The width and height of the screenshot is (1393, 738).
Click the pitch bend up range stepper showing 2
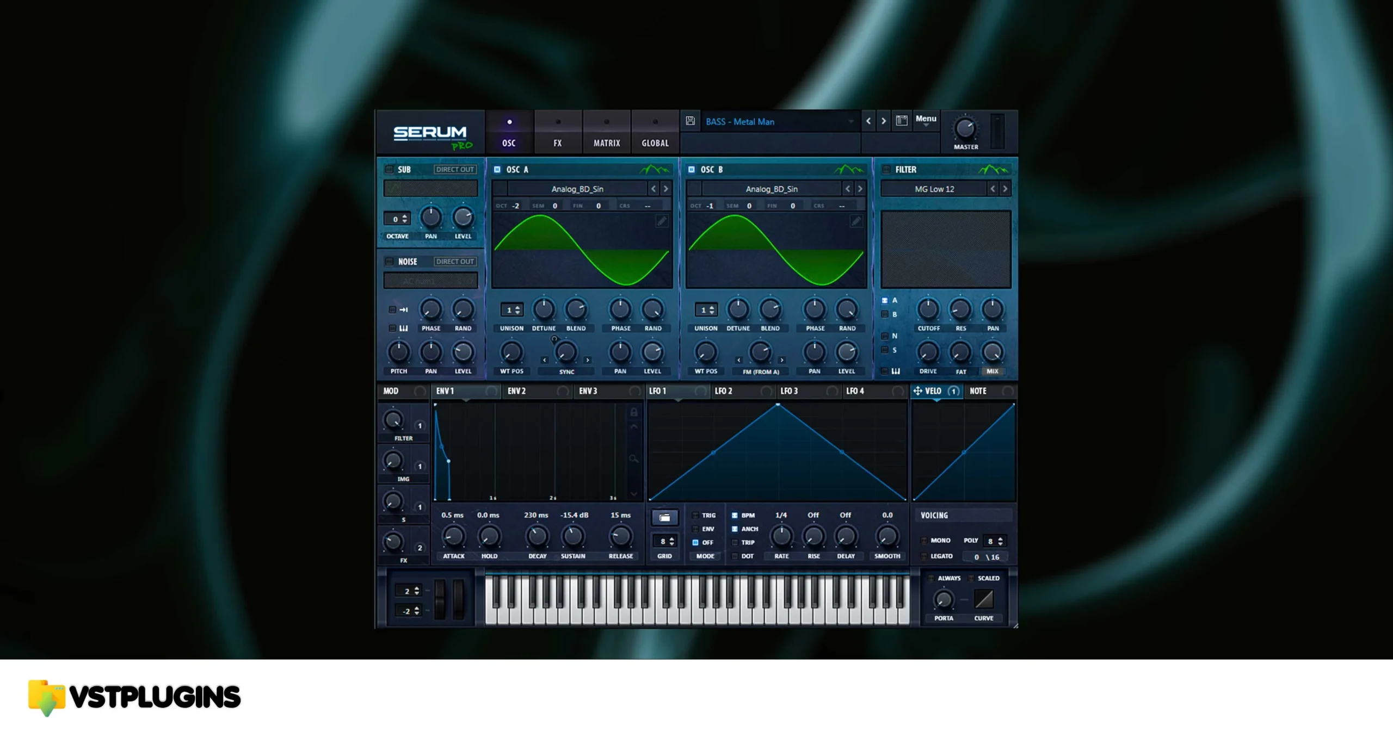pyautogui.click(x=409, y=591)
